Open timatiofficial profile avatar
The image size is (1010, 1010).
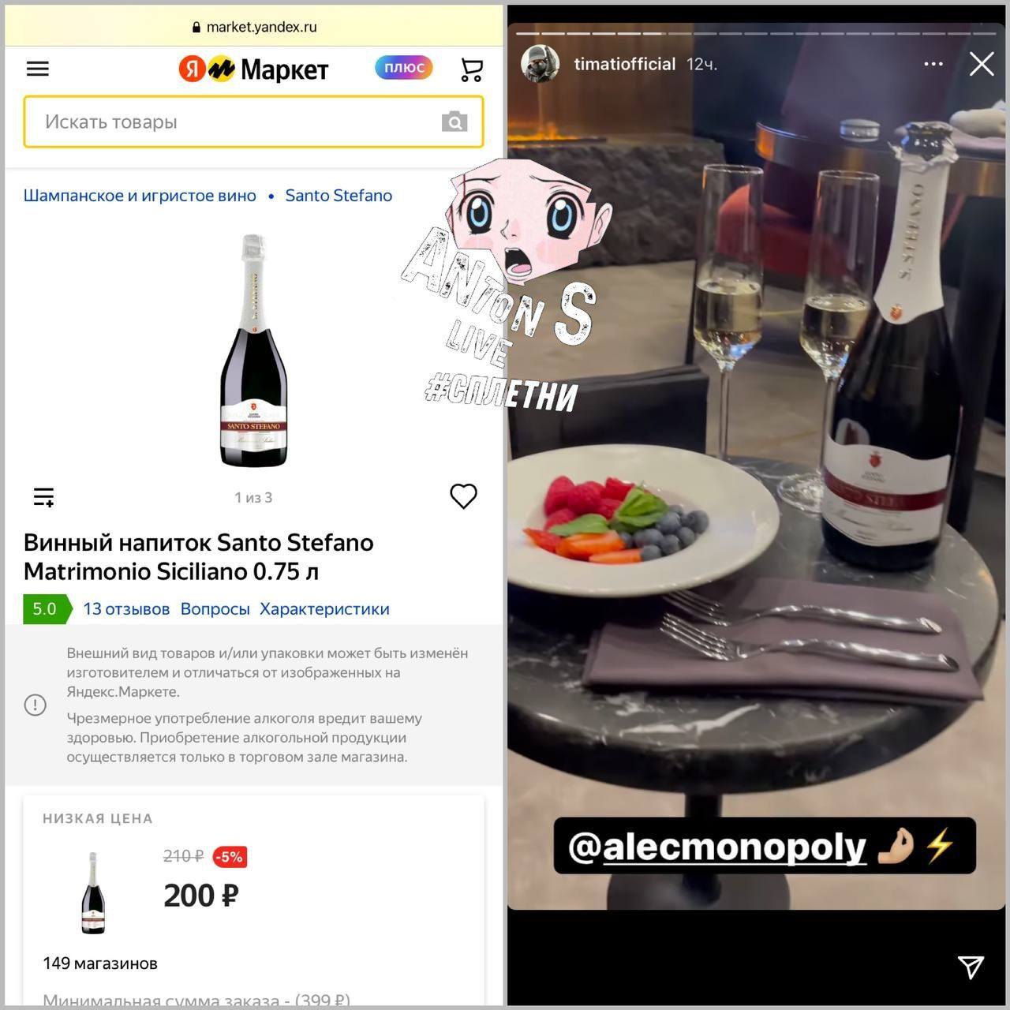coord(541,64)
